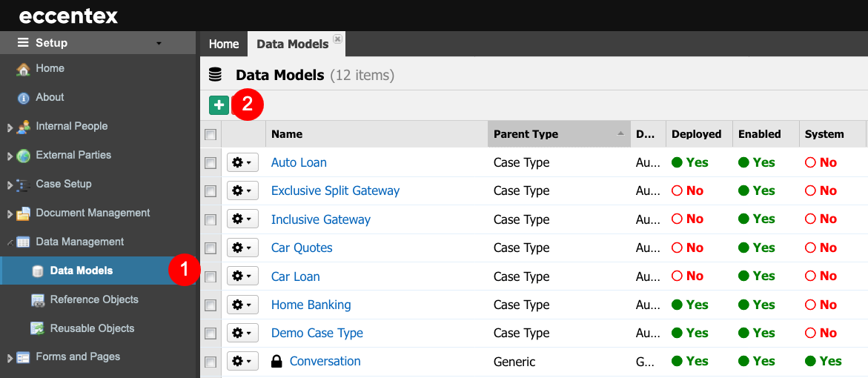Check the Demo Case Type row checkbox

pyautogui.click(x=211, y=334)
